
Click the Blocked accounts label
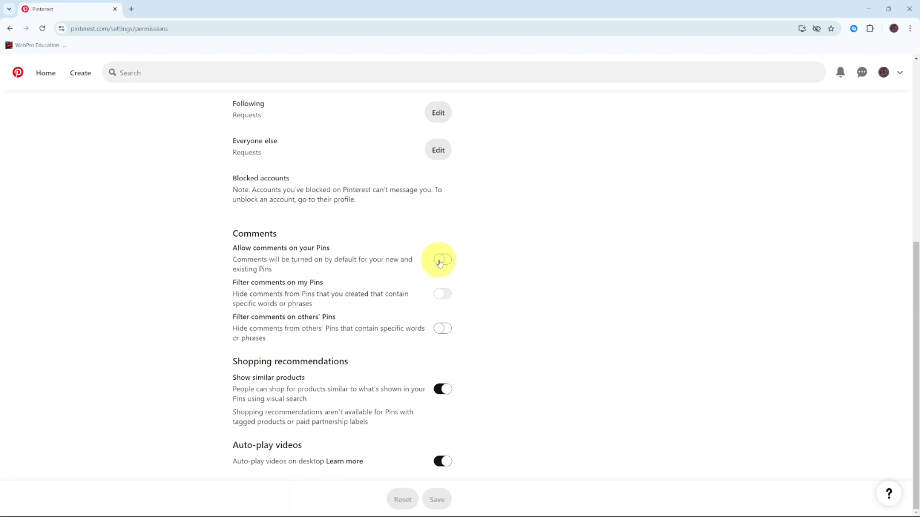[261, 178]
